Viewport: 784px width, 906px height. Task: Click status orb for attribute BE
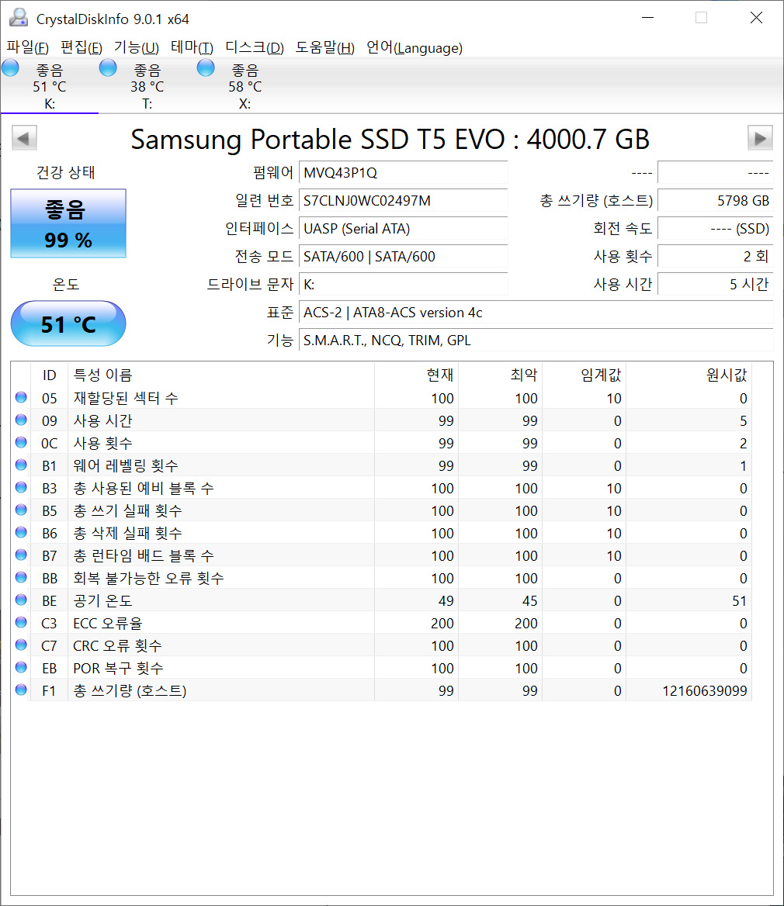(x=22, y=600)
